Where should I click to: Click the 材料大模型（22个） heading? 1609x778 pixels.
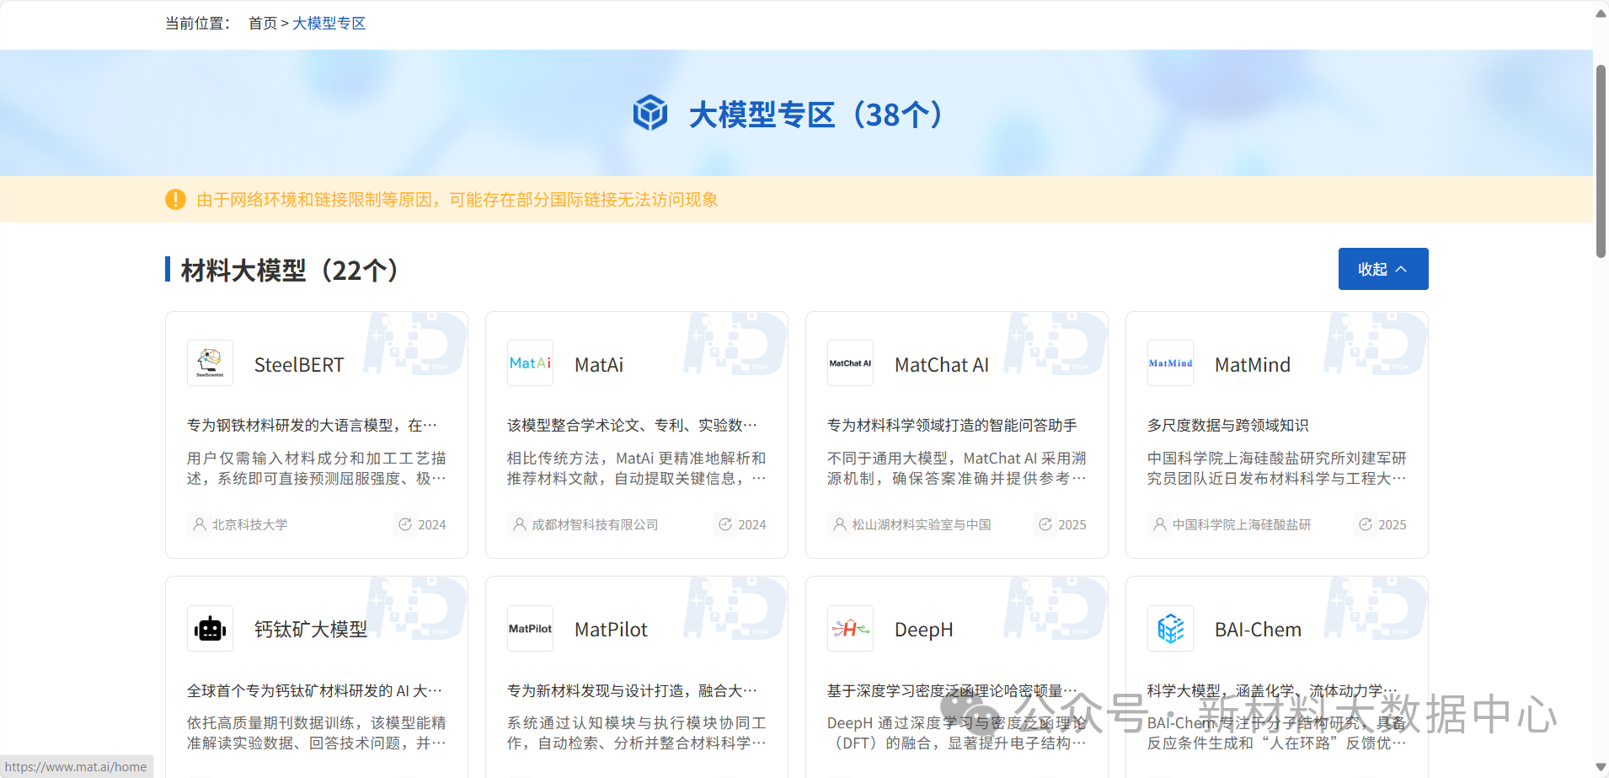[x=289, y=271]
